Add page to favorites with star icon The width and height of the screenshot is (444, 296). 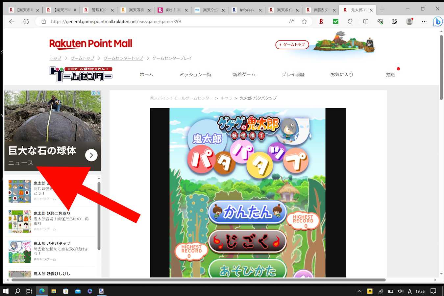[304, 21]
